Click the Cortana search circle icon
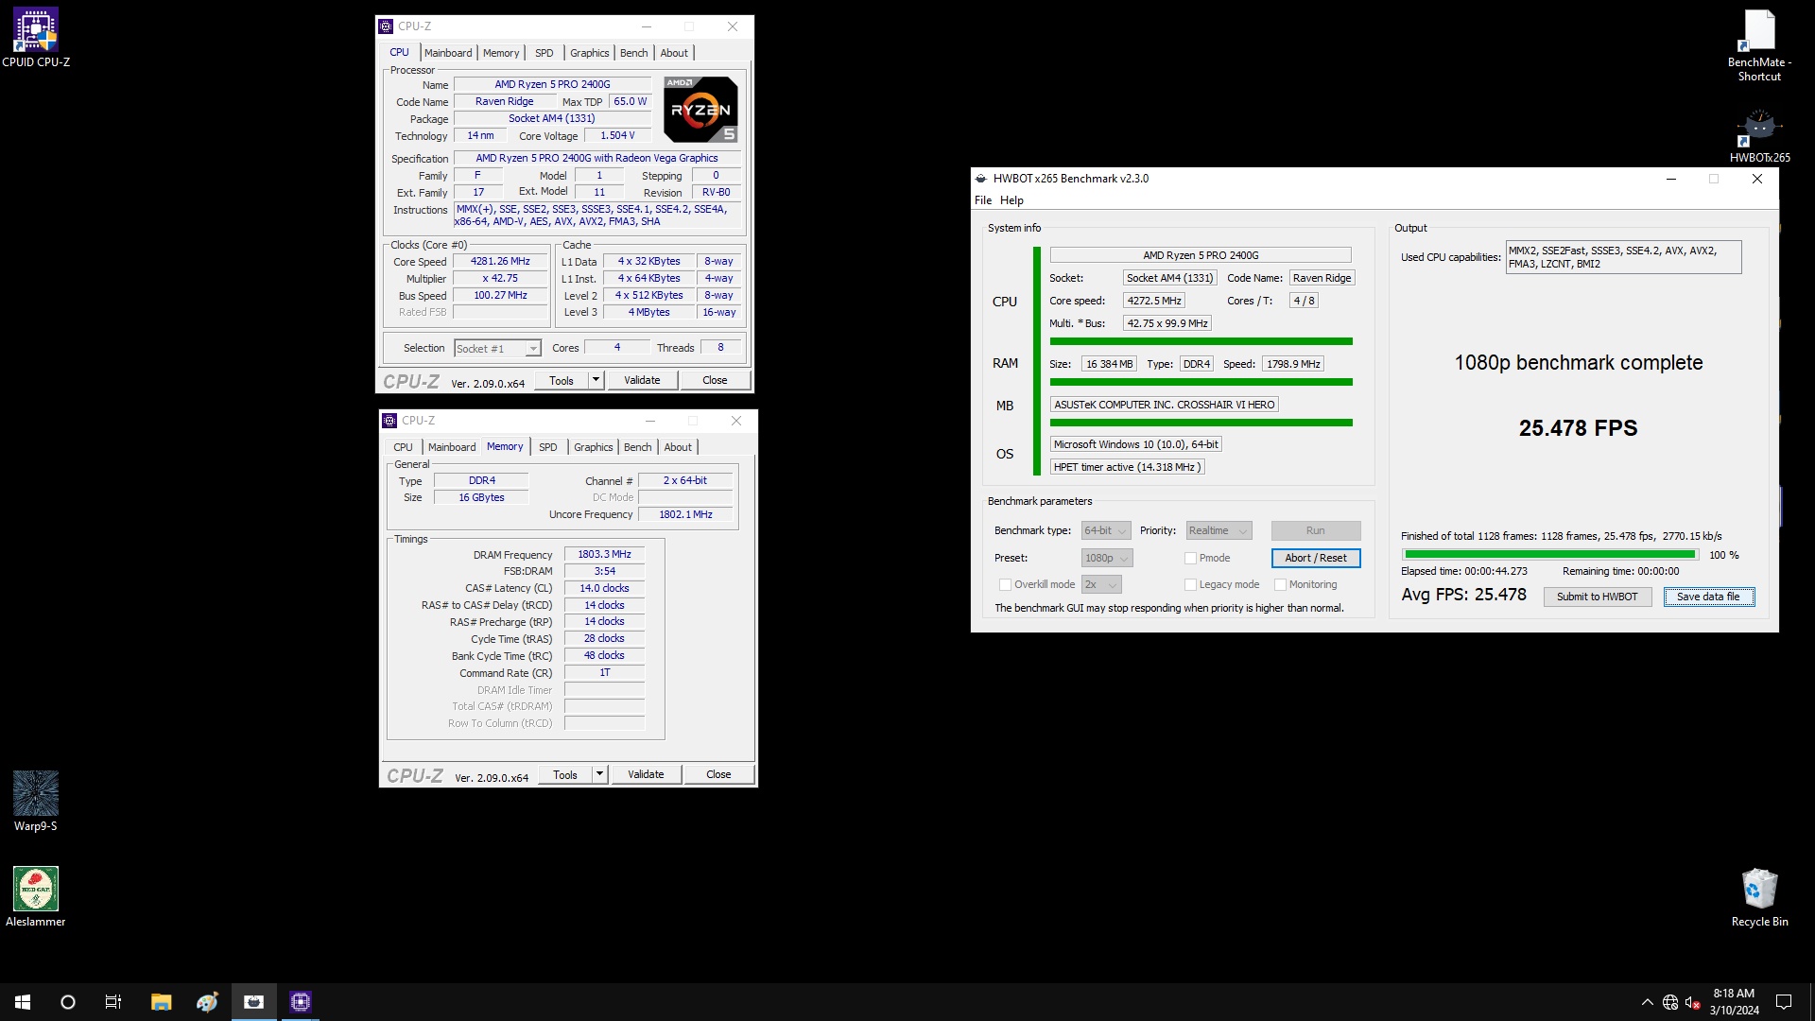This screenshot has height=1021, width=1815. point(68,1002)
